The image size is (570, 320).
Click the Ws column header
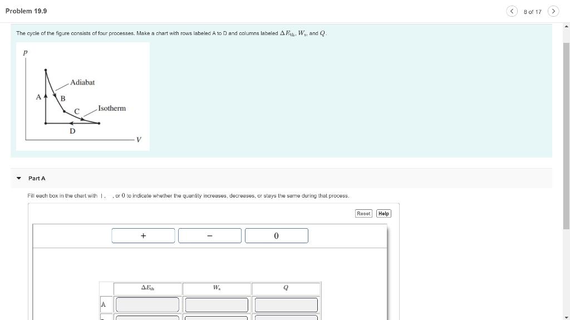pos(217,288)
